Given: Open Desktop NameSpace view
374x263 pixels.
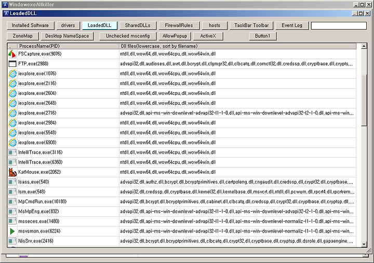Looking at the screenshot, I should tap(67, 36).
